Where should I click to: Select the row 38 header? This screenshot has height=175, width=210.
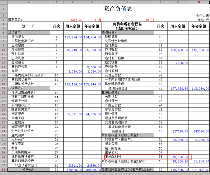[3, 170]
